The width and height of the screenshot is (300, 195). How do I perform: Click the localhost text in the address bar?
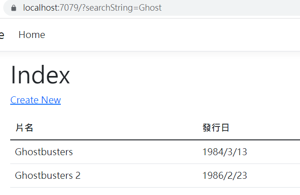pos(40,8)
